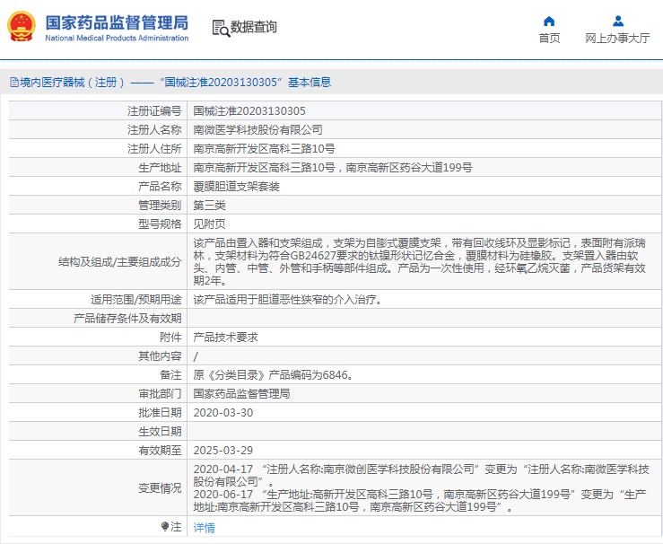Select 第三类 management category value
663x544 pixels.
[209, 206]
